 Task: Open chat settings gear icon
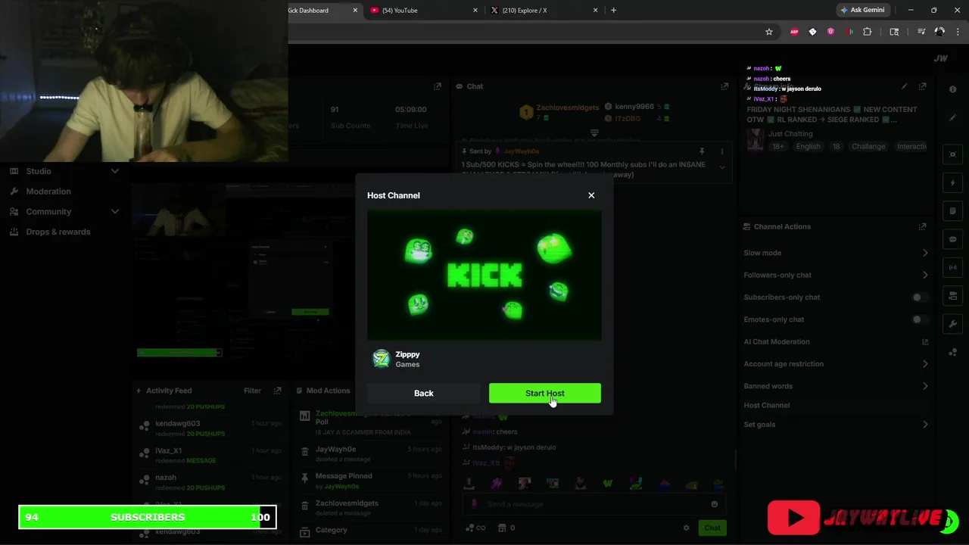point(687,528)
